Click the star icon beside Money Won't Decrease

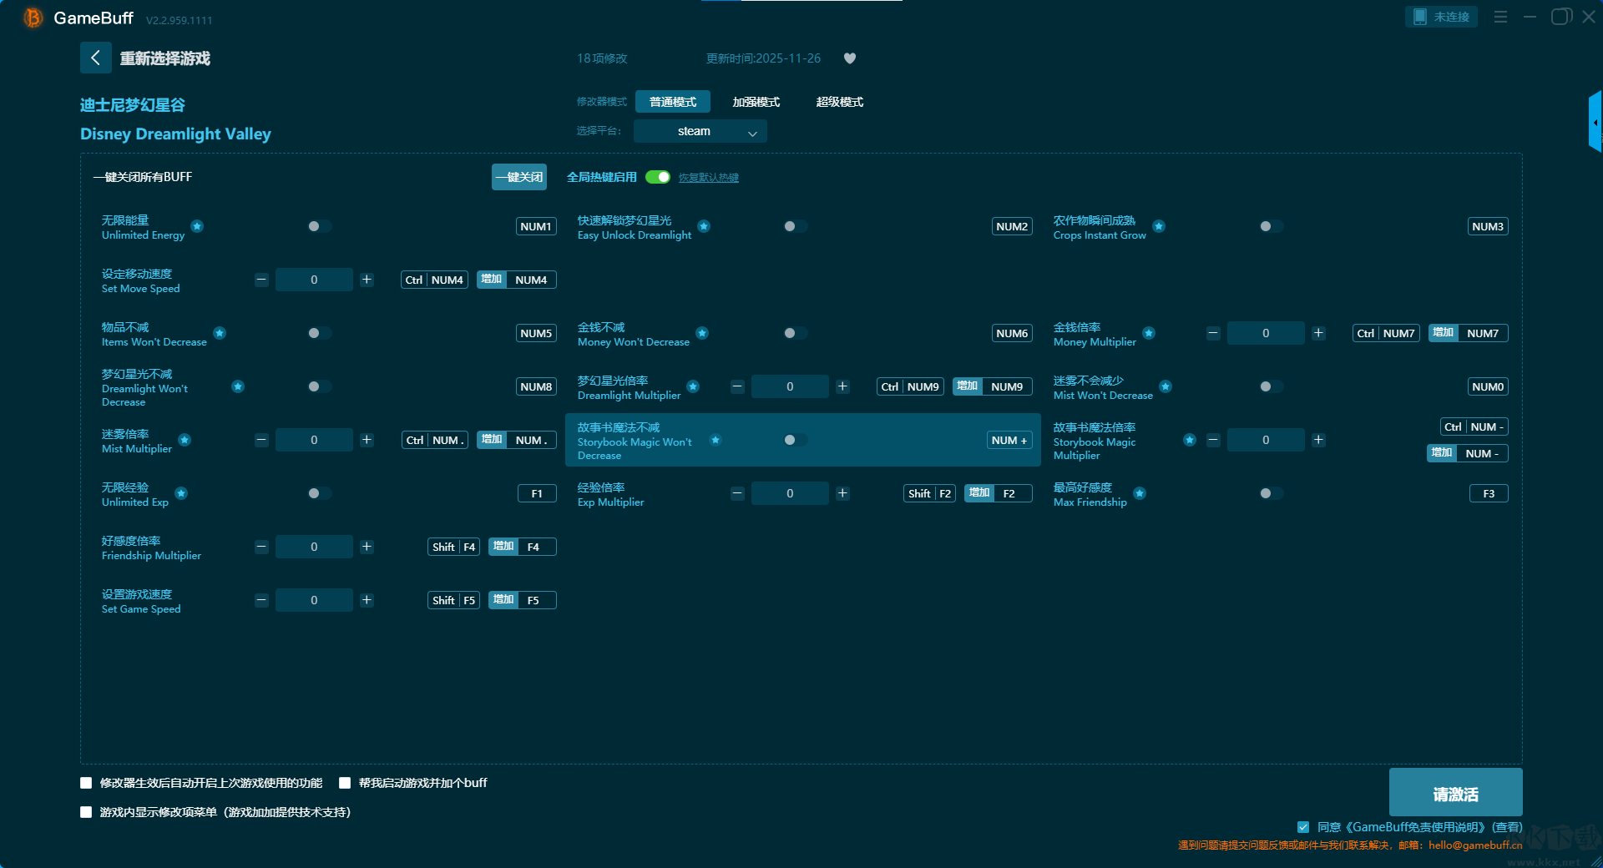[x=702, y=333]
